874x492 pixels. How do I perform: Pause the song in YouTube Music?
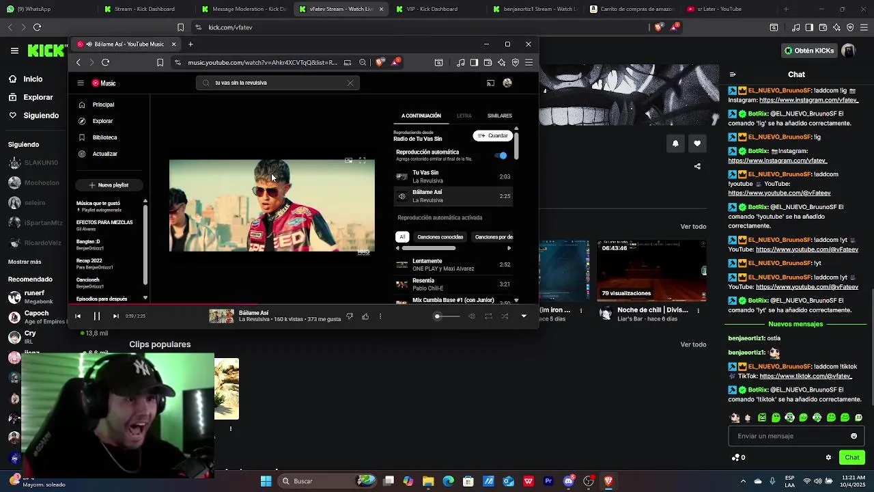click(x=96, y=316)
